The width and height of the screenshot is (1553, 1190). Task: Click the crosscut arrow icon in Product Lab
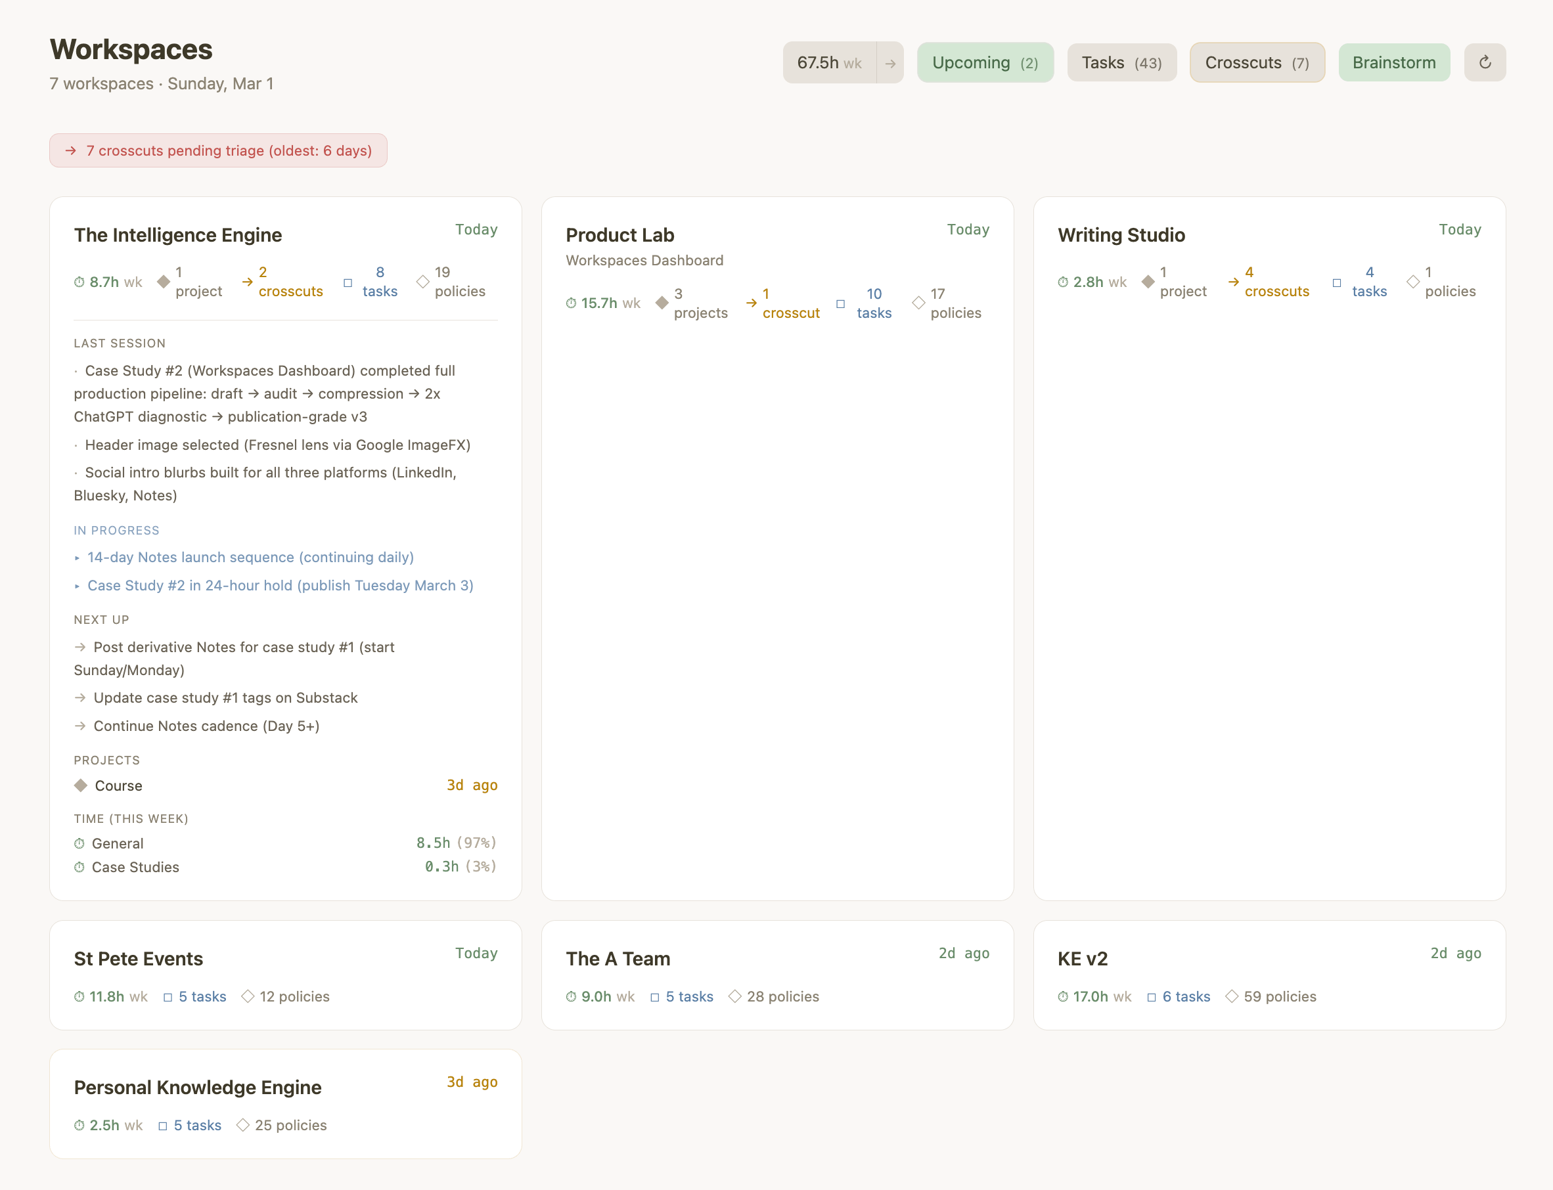(751, 303)
